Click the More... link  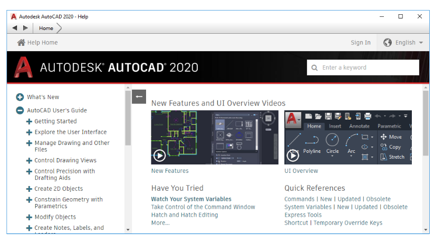160,223
